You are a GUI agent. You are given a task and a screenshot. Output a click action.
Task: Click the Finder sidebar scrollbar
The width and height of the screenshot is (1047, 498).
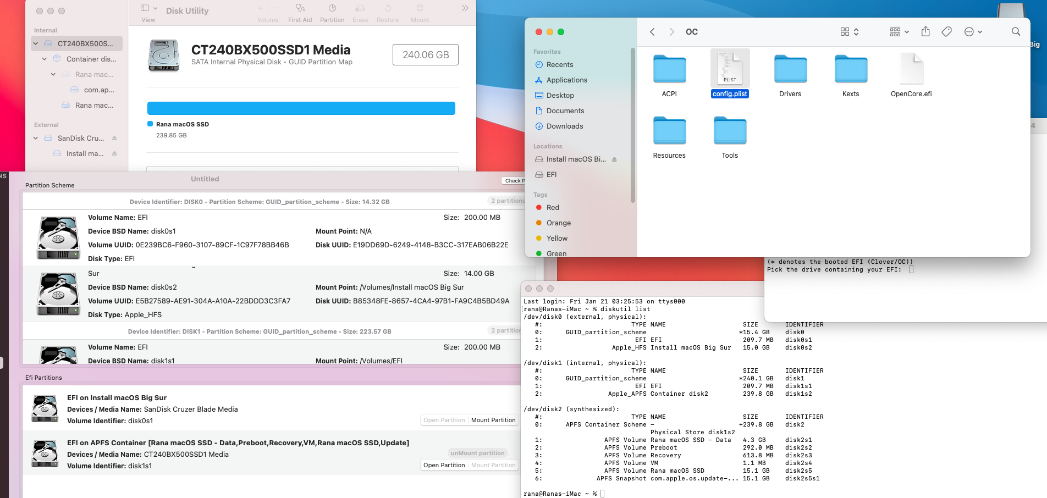pyautogui.click(x=633, y=125)
